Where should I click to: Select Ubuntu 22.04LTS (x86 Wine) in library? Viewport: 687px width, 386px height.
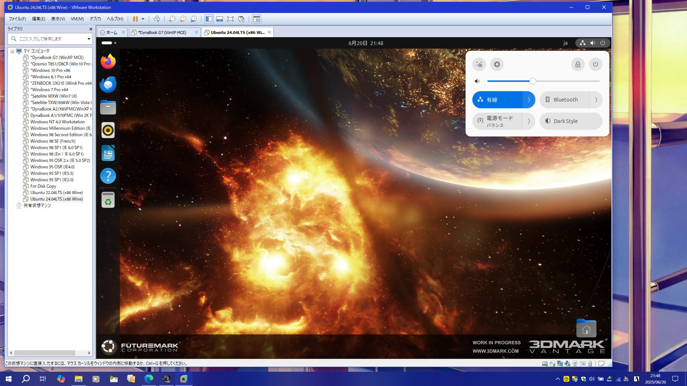pyautogui.click(x=57, y=193)
